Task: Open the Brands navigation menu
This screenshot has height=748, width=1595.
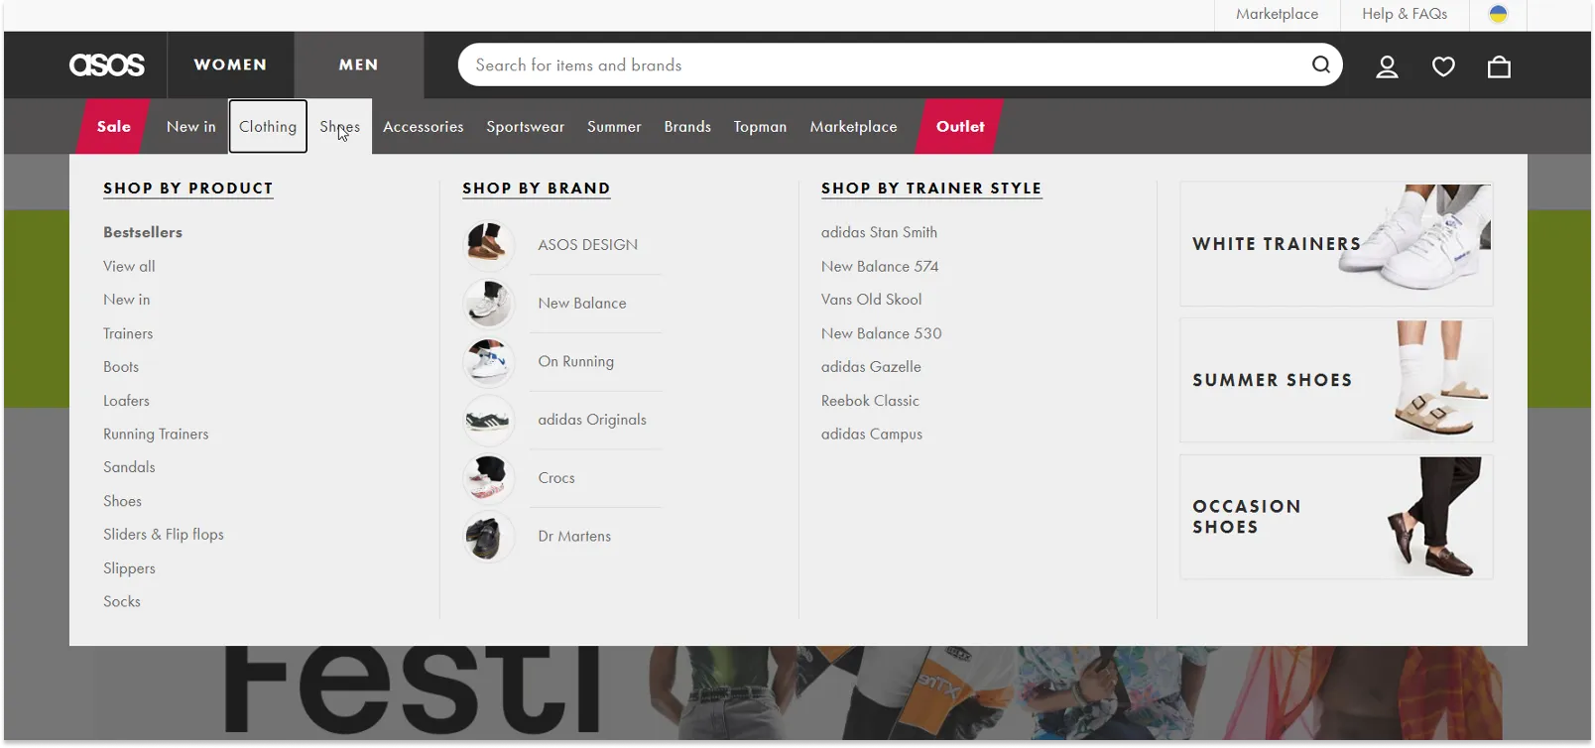Action: click(687, 126)
